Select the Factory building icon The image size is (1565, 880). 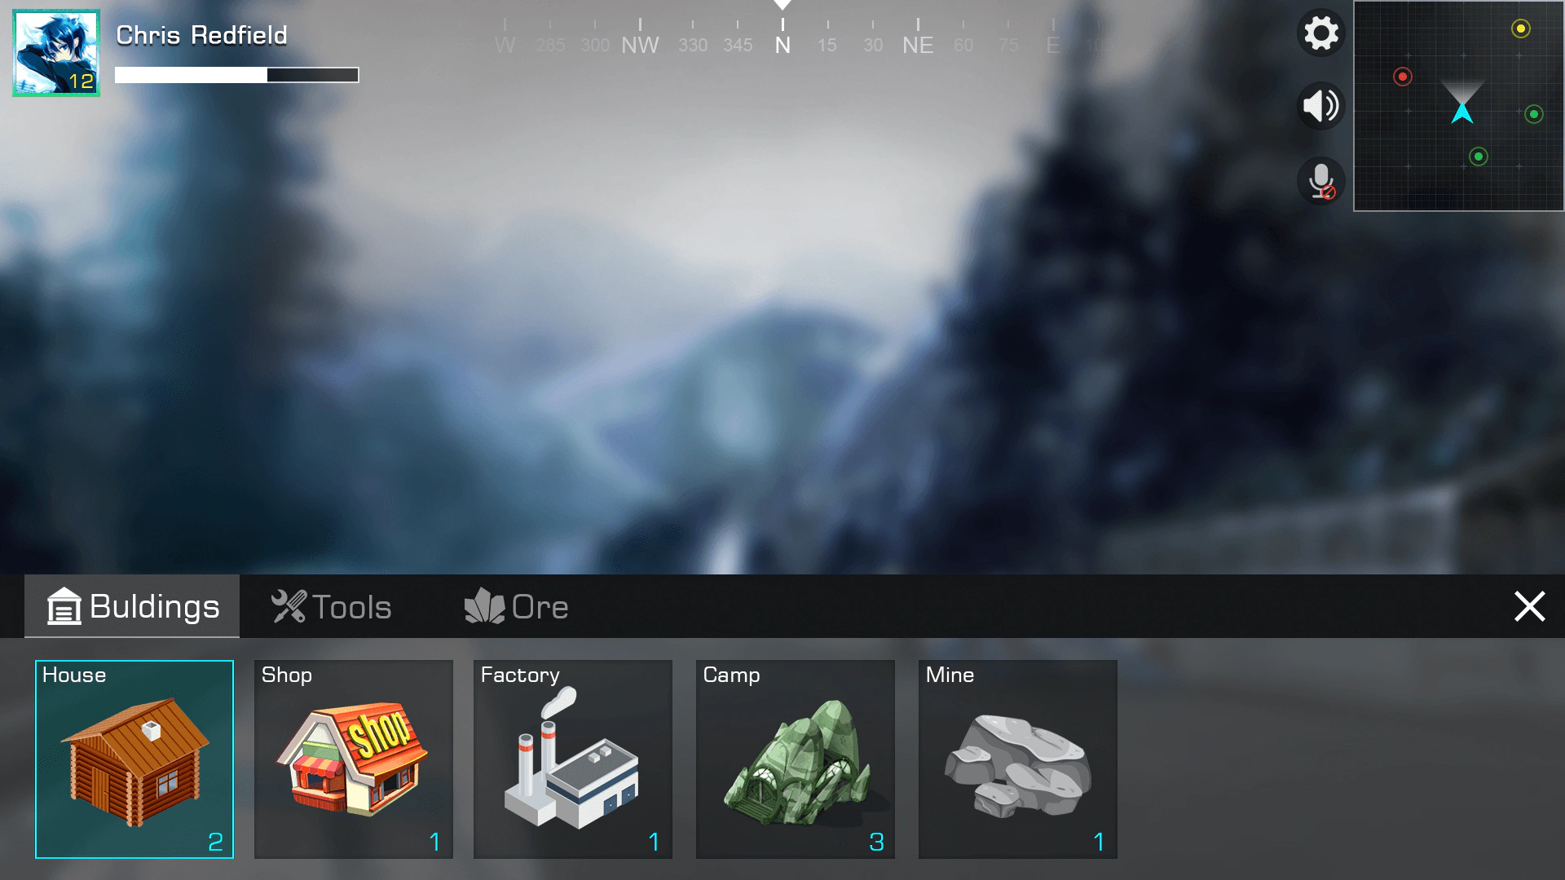pyautogui.click(x=574, y=759)
